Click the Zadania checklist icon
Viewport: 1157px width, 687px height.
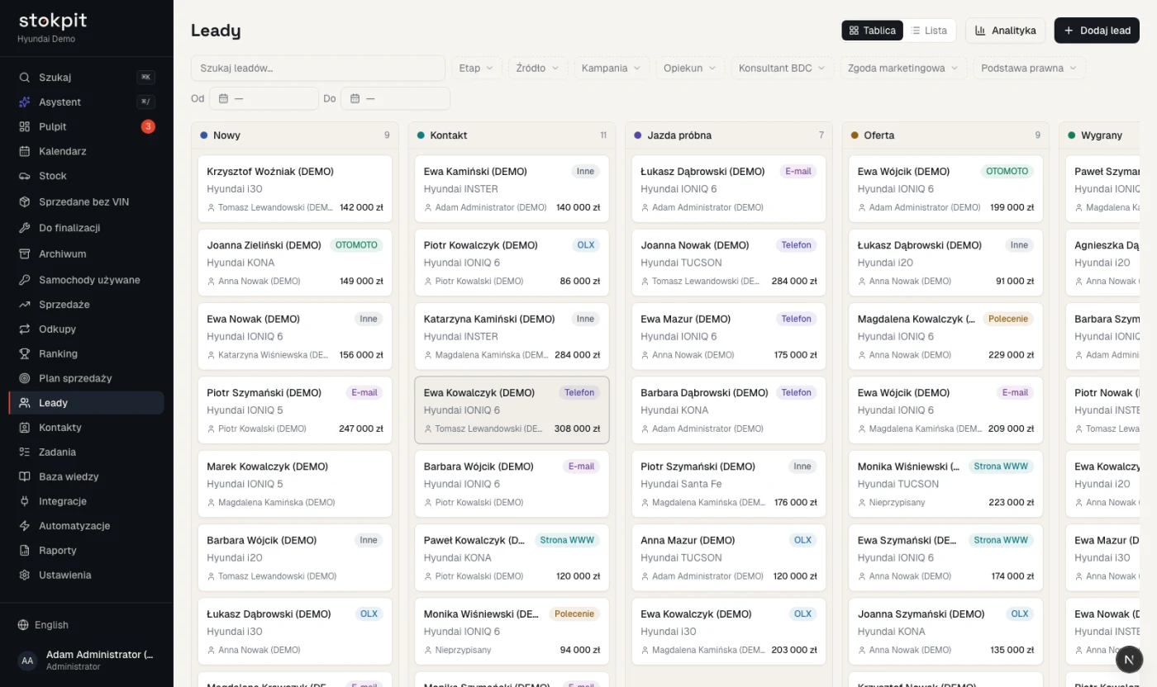(x=24, y=452)
